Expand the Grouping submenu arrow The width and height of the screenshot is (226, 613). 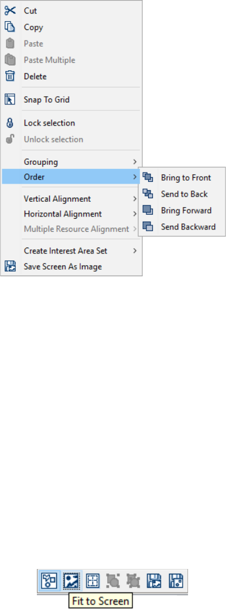135,161
